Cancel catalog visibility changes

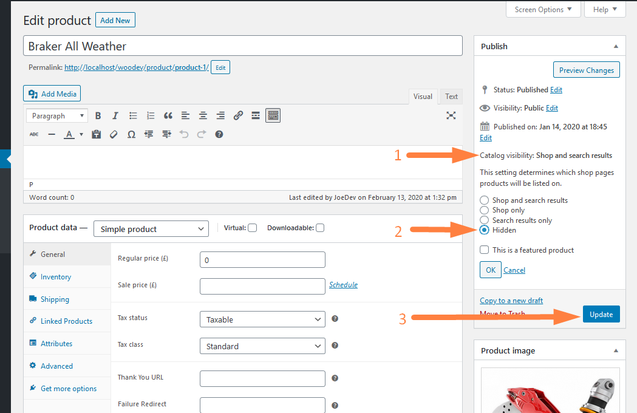tap(514, 270)
